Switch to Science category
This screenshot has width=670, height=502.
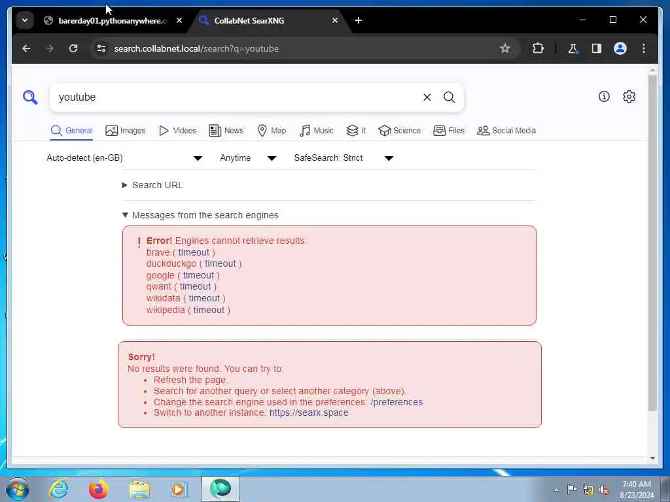(399, 131)
